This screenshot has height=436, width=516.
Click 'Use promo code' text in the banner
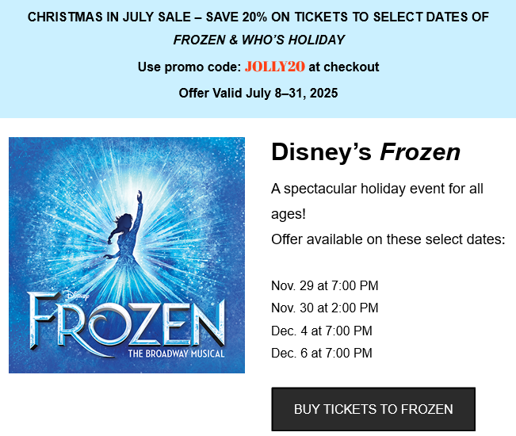189,67
